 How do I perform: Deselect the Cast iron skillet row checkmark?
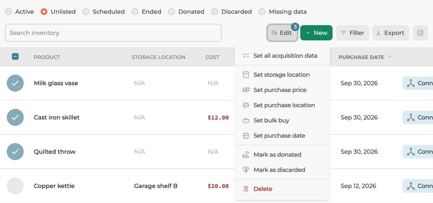coord(15,118)
